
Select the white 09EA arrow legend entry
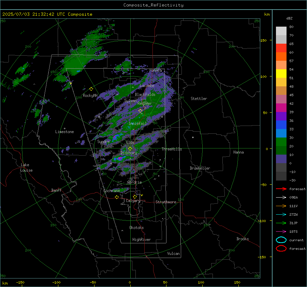point(281,197)
